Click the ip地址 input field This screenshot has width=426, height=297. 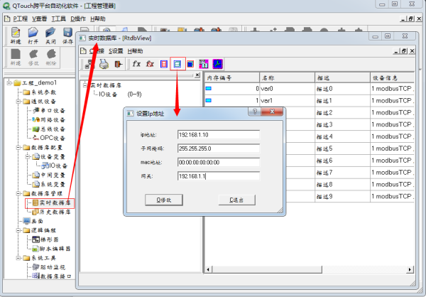[218, 134]
